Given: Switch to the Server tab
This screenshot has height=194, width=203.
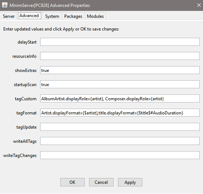Looking at the screenshot, I should pyautogui.click(x=9, y=16).
